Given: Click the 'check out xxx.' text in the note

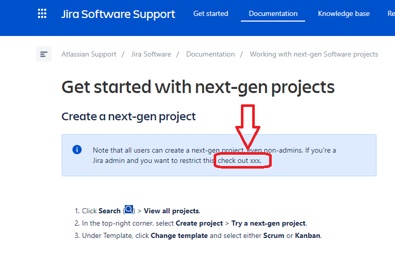Looking at the screenshot, I should pos(239,161).
